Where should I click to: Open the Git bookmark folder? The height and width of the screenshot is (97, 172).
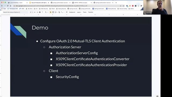36,9
